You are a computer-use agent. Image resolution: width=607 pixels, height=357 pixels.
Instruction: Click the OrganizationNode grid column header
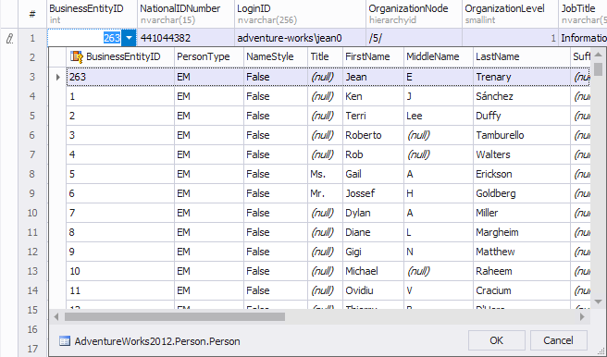[x=415, y=14]
